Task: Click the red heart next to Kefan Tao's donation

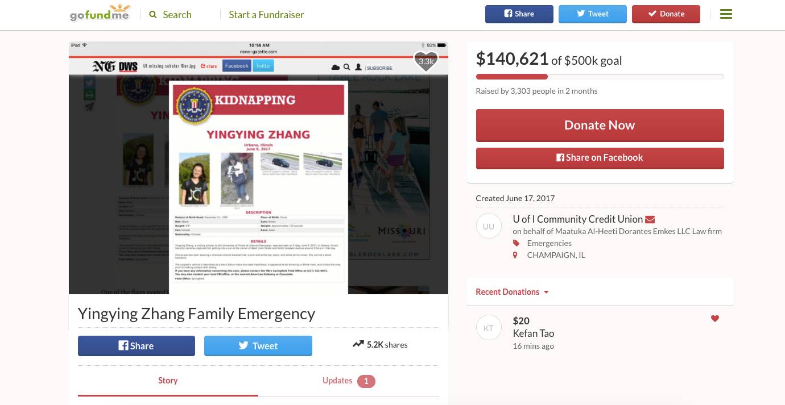Action: (x=715, y=319)
